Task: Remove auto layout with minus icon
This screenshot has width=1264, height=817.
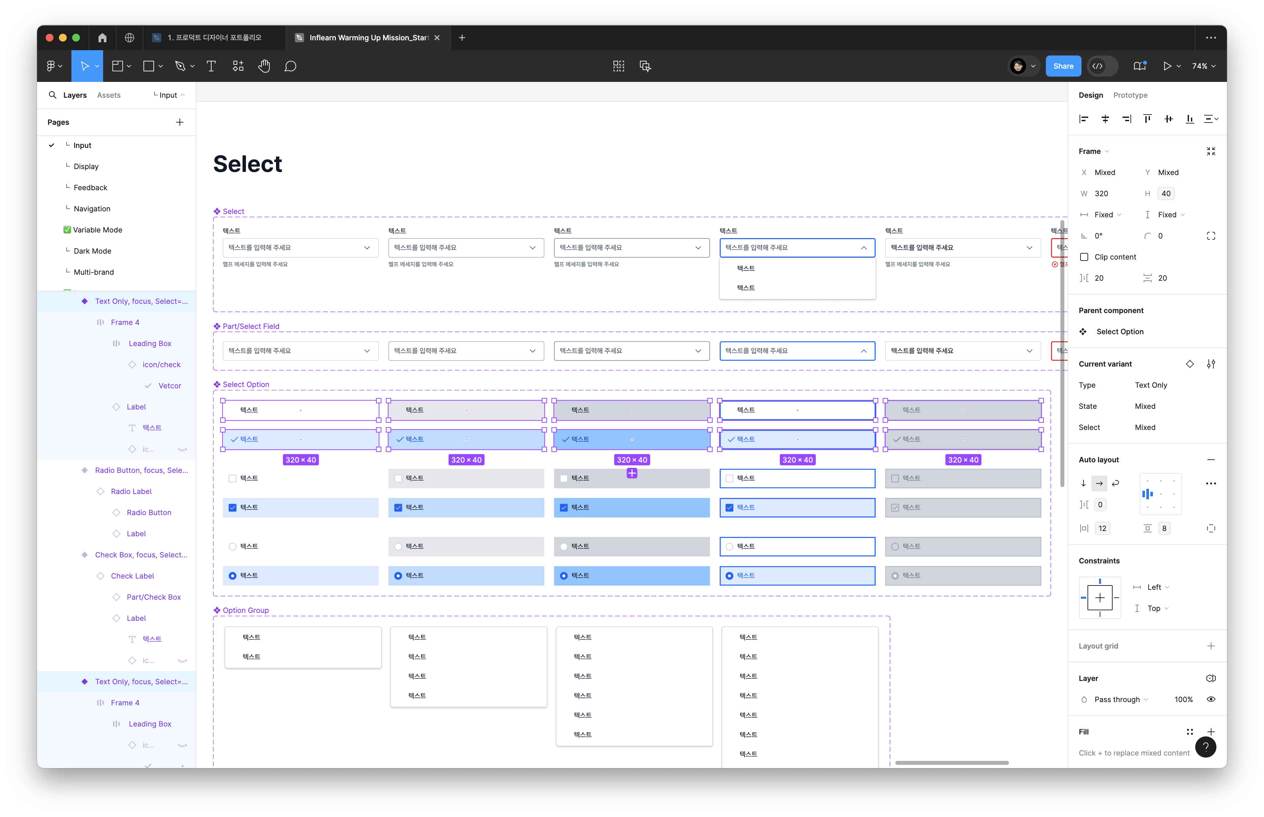Action: (1210, 459)
